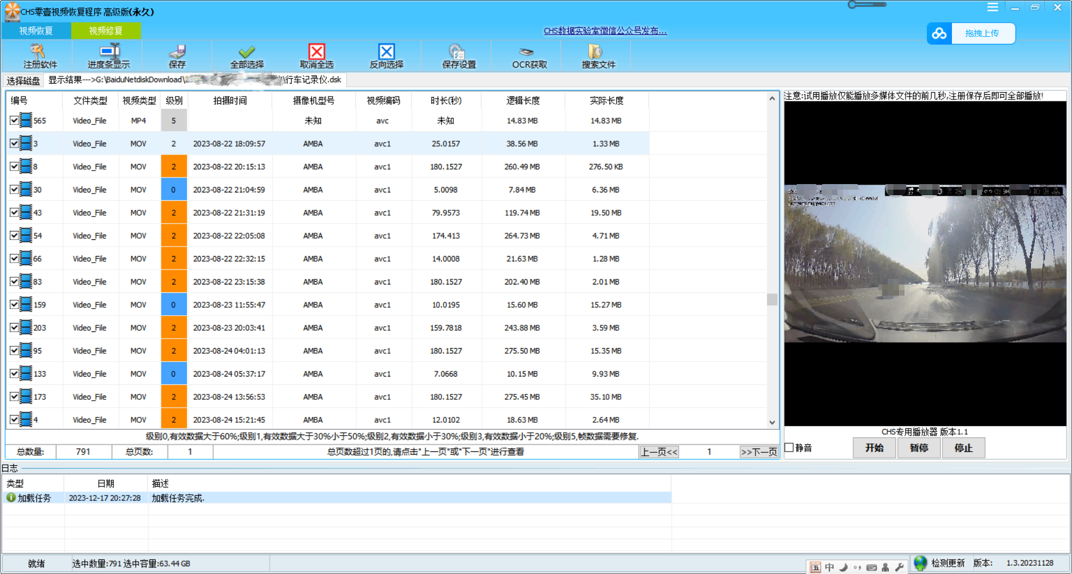Click the 反向选择 invert selection icon
The image size is (1072, 574).
[x=386, y=51]
